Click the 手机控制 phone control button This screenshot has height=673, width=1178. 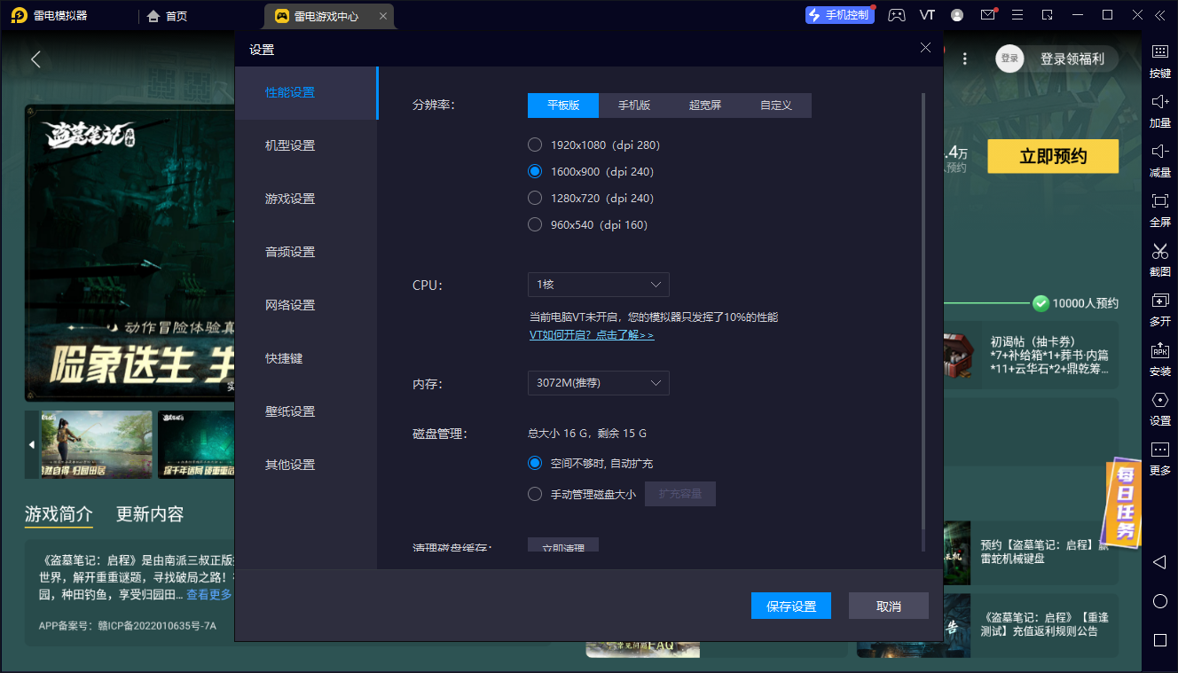(x=839, y=15)
